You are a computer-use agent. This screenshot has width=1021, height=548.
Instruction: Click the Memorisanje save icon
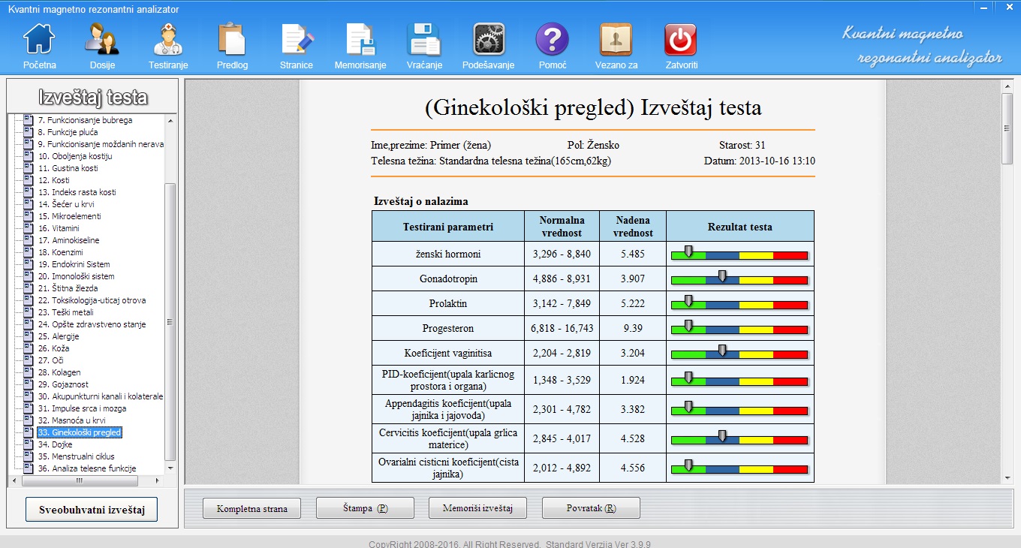click(x=360, y=41)
